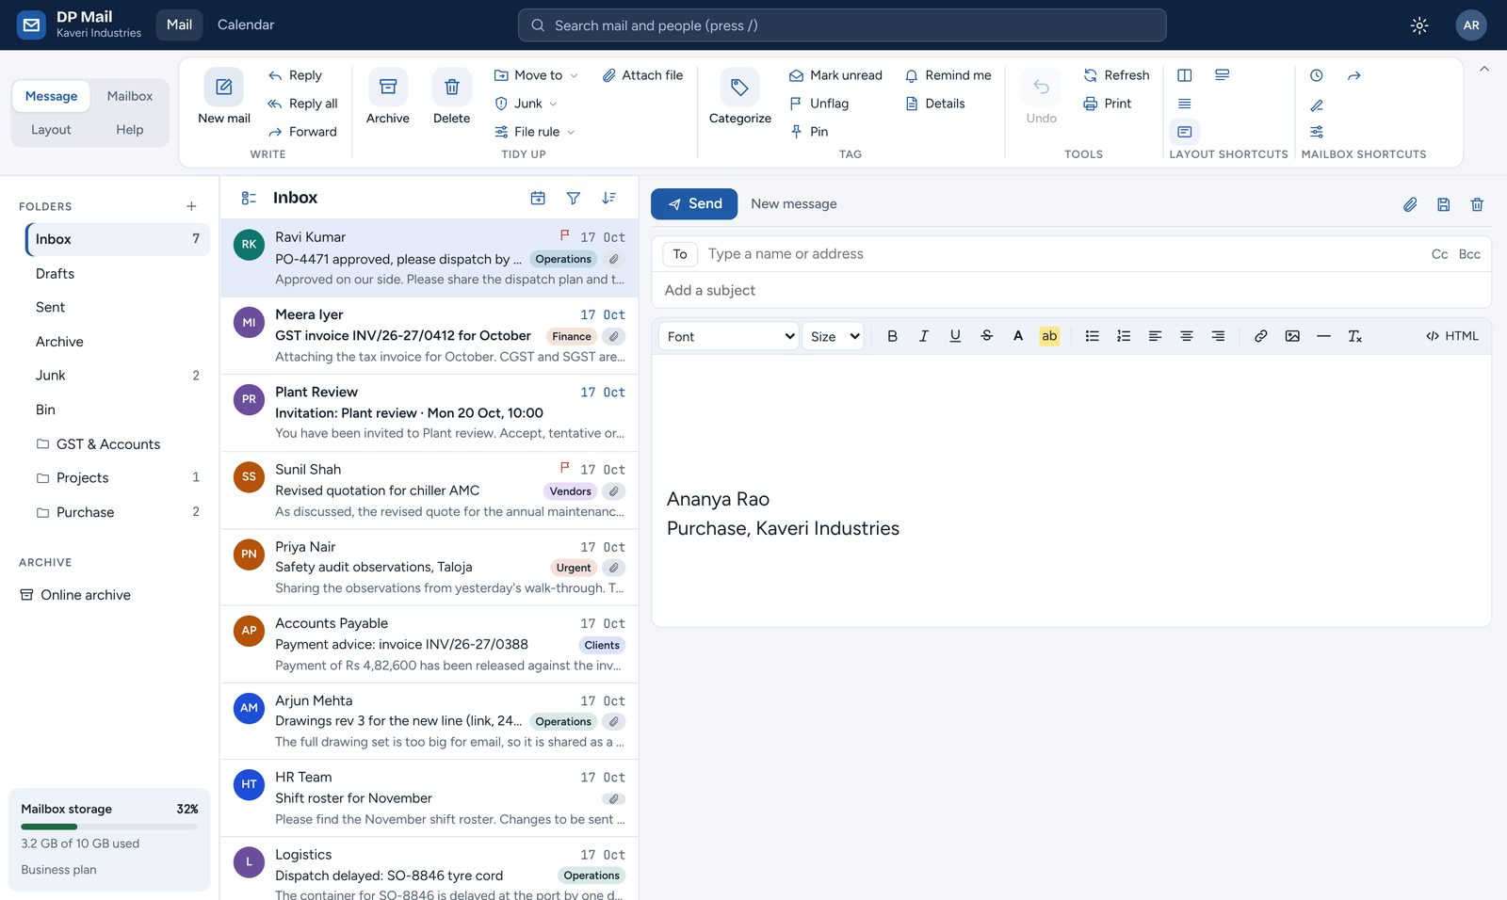Expand the Junk dropdown
The image size is (1507, 900).
pyautogui.click(x=526, y=104)
